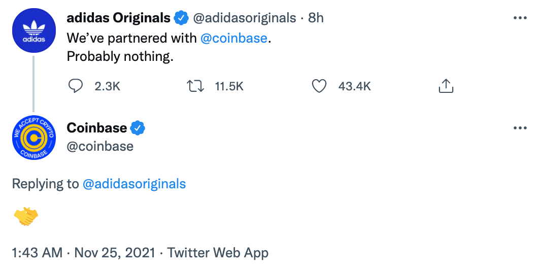This screenshot has width=540, height=270.
Task: Open the @adidasoriginals handle in header
Action: tap(244, 18)
